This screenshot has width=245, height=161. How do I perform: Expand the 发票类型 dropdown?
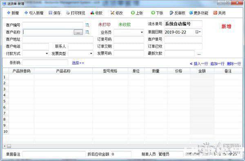coord(91,54)
